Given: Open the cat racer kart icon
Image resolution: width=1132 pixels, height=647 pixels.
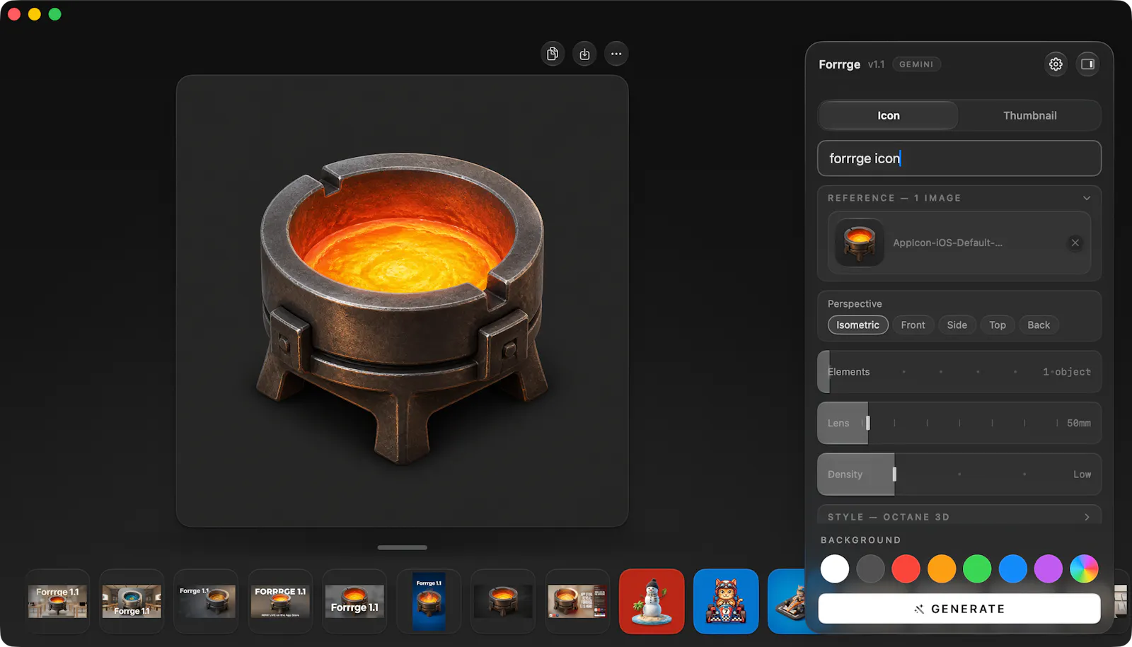Looking at the screenshot, I should pos(726,602).
